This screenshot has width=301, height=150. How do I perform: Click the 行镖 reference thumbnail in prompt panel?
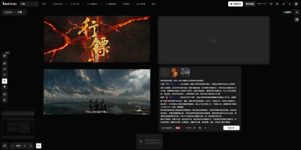(175, 72)
